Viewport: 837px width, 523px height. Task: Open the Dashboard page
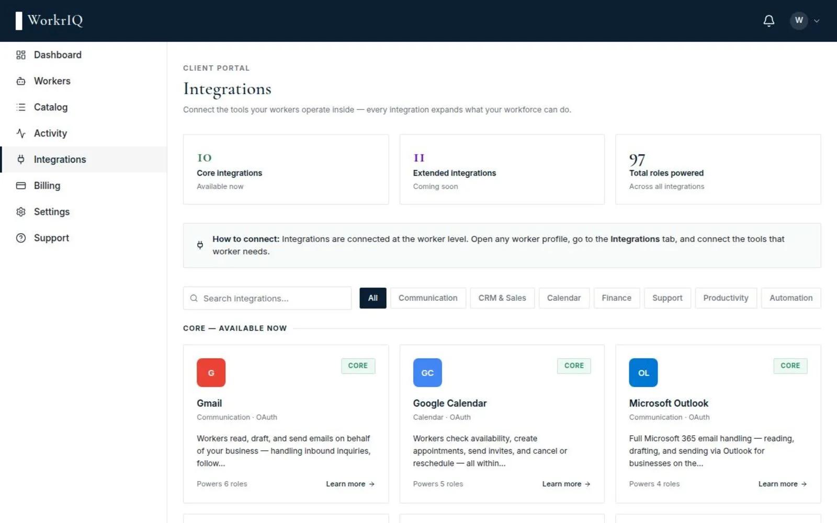(84, 55)
